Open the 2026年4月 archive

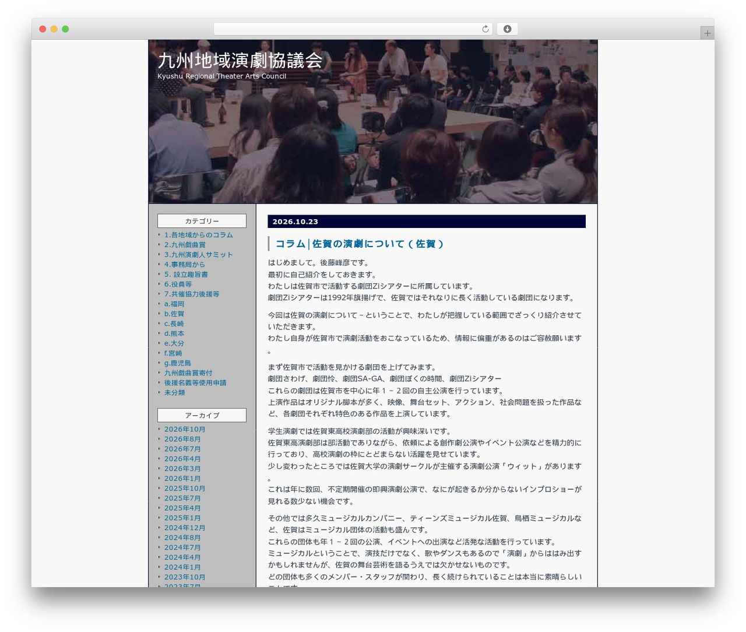pos(182,459)
